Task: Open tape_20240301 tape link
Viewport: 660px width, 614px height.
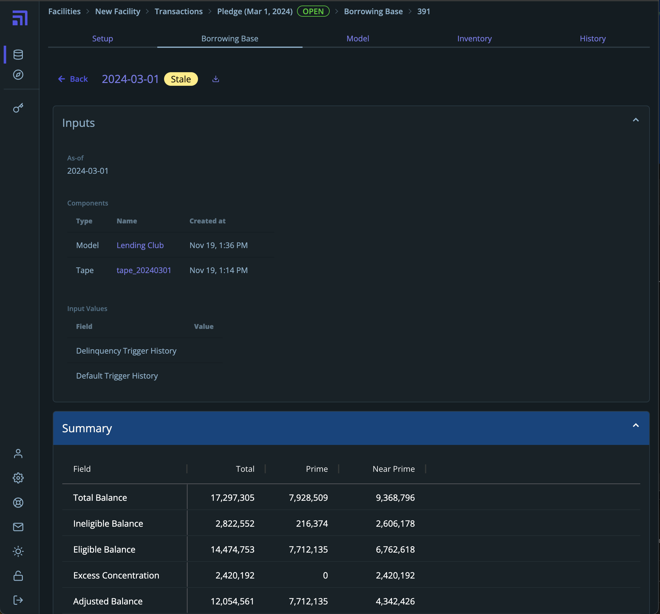Action: click(x=143, y=270)
